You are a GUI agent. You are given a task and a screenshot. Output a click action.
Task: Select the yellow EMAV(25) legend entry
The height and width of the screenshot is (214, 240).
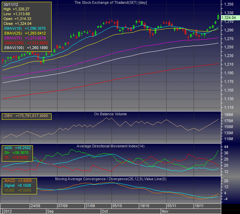[x=25, y=33]
